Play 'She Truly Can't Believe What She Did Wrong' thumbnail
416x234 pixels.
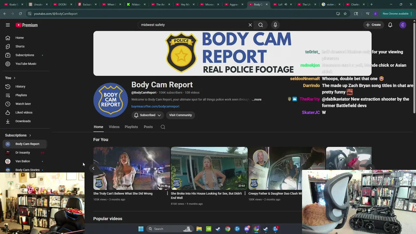[x=132, y=168]
